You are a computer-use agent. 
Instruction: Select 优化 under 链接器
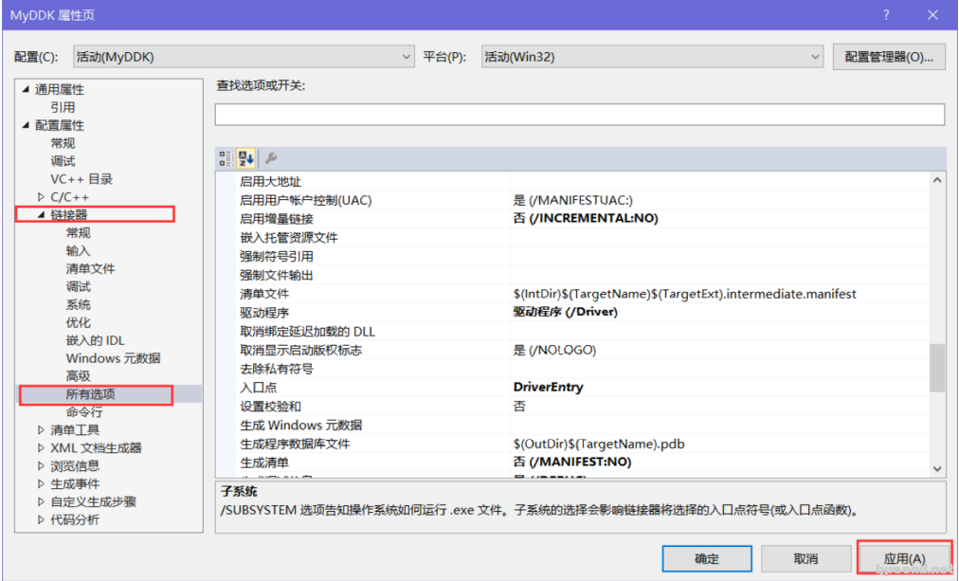pyautogui.click(x=79, y=322)
